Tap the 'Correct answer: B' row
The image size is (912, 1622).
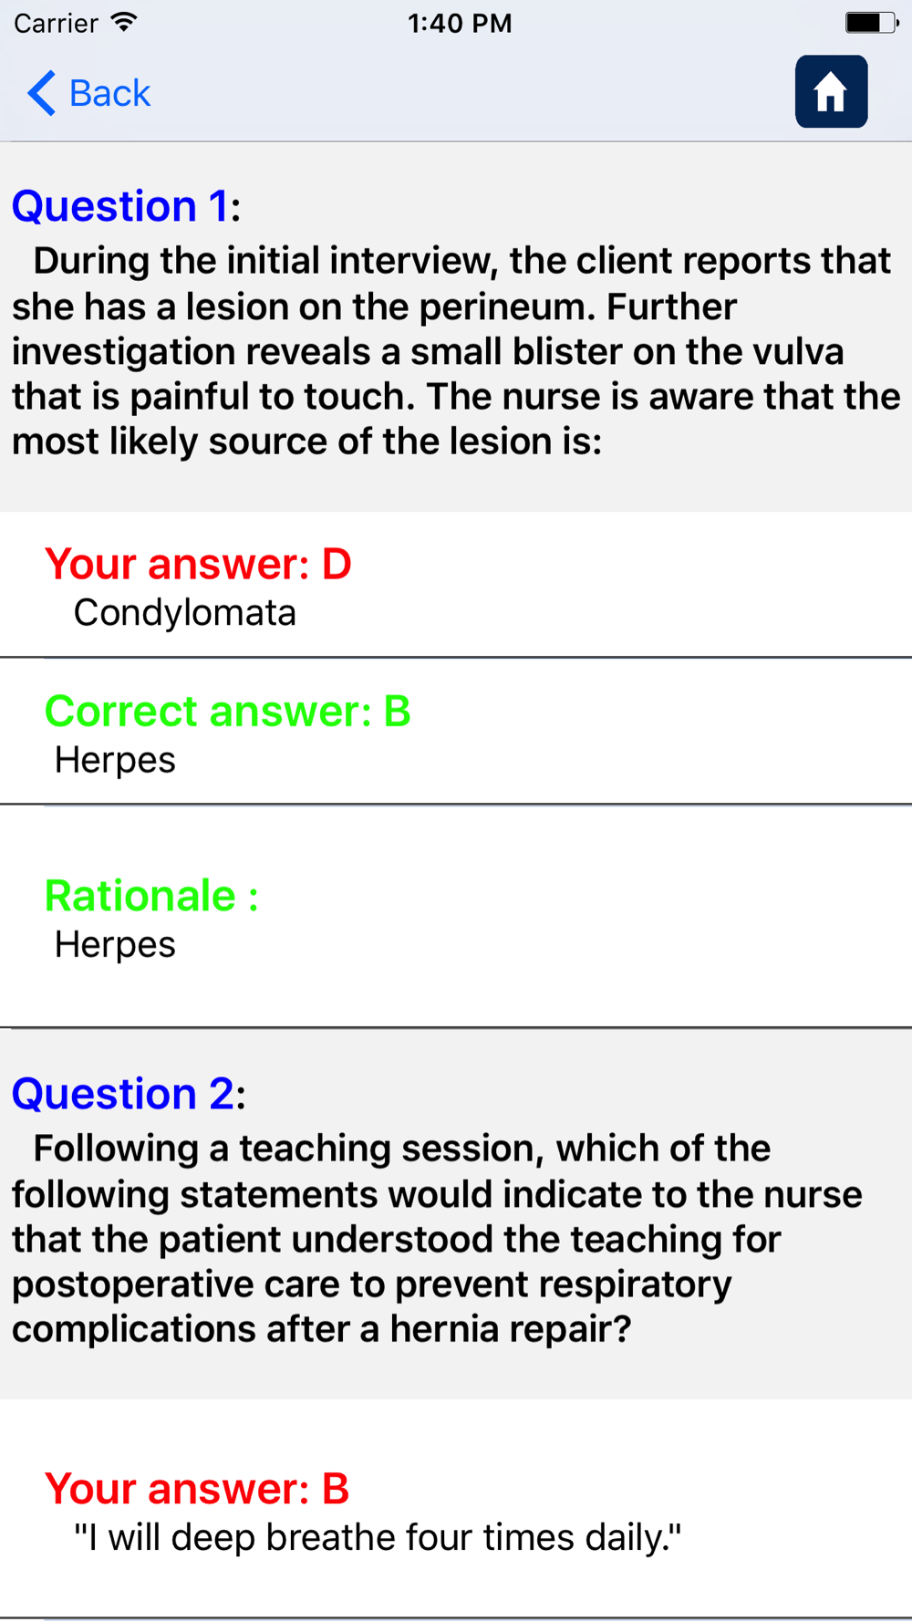(x=456, y=732)
